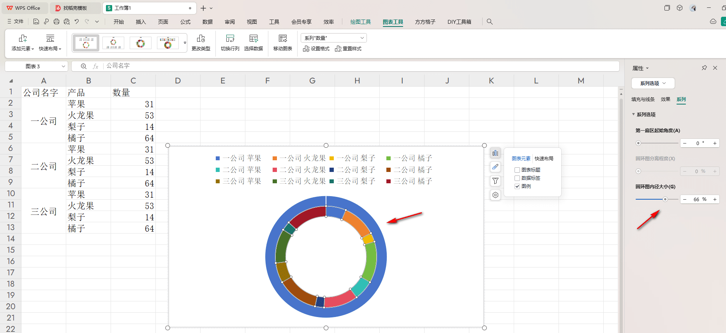Click the 第一扇区起始角度 slider handle

638,143
